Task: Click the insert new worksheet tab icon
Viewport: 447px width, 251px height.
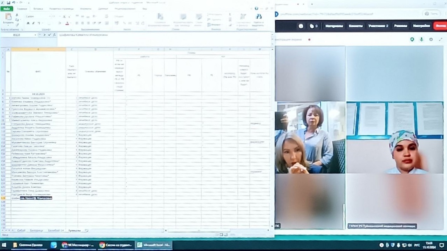Action: tap(87, 230)
